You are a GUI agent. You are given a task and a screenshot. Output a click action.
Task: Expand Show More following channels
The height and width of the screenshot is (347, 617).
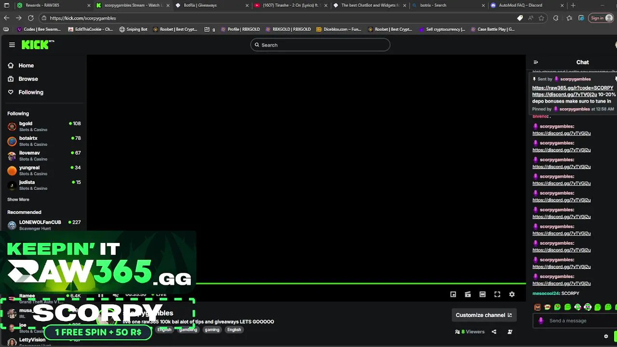(18, 200)
